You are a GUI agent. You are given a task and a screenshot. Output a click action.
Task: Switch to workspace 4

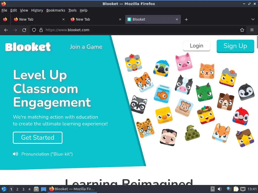(29, 189)
